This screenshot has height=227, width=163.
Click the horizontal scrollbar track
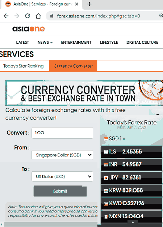(50, 225)
